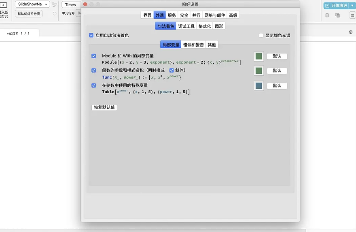Image resolution: width=356 pixels, height=232 pixels.
Task: Click 默认 button for function parameters row
Action: coord(277,71)
